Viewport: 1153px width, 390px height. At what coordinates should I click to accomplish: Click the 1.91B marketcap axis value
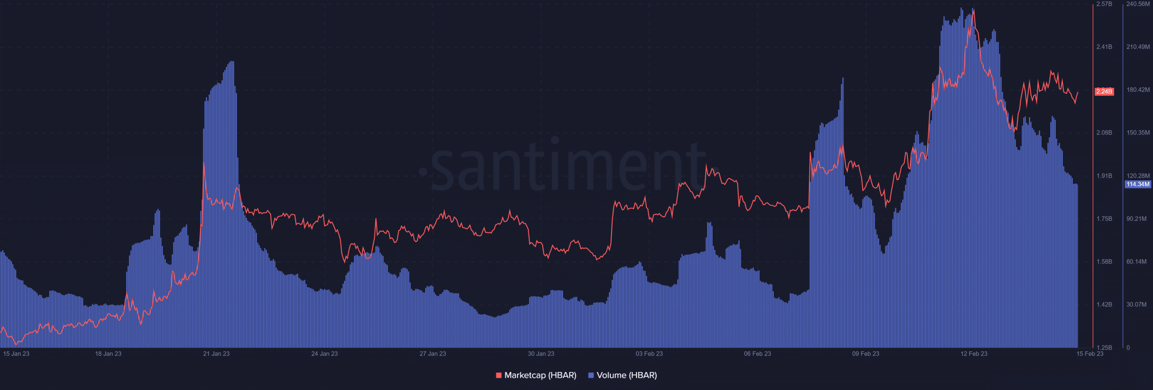click(1104, 176)
